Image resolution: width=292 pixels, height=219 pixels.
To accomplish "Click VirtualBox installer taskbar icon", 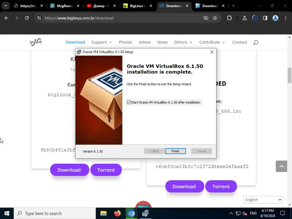I will (x=145, y=213).
